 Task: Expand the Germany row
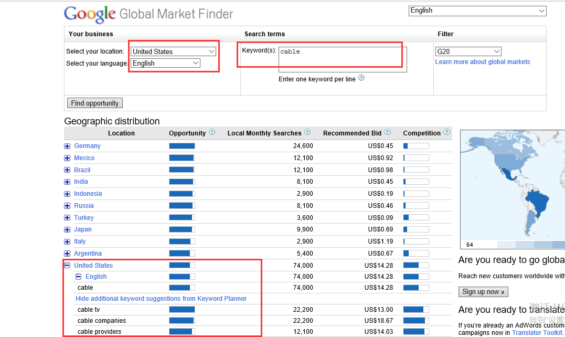pyautogui.click(x=67, y=146)
